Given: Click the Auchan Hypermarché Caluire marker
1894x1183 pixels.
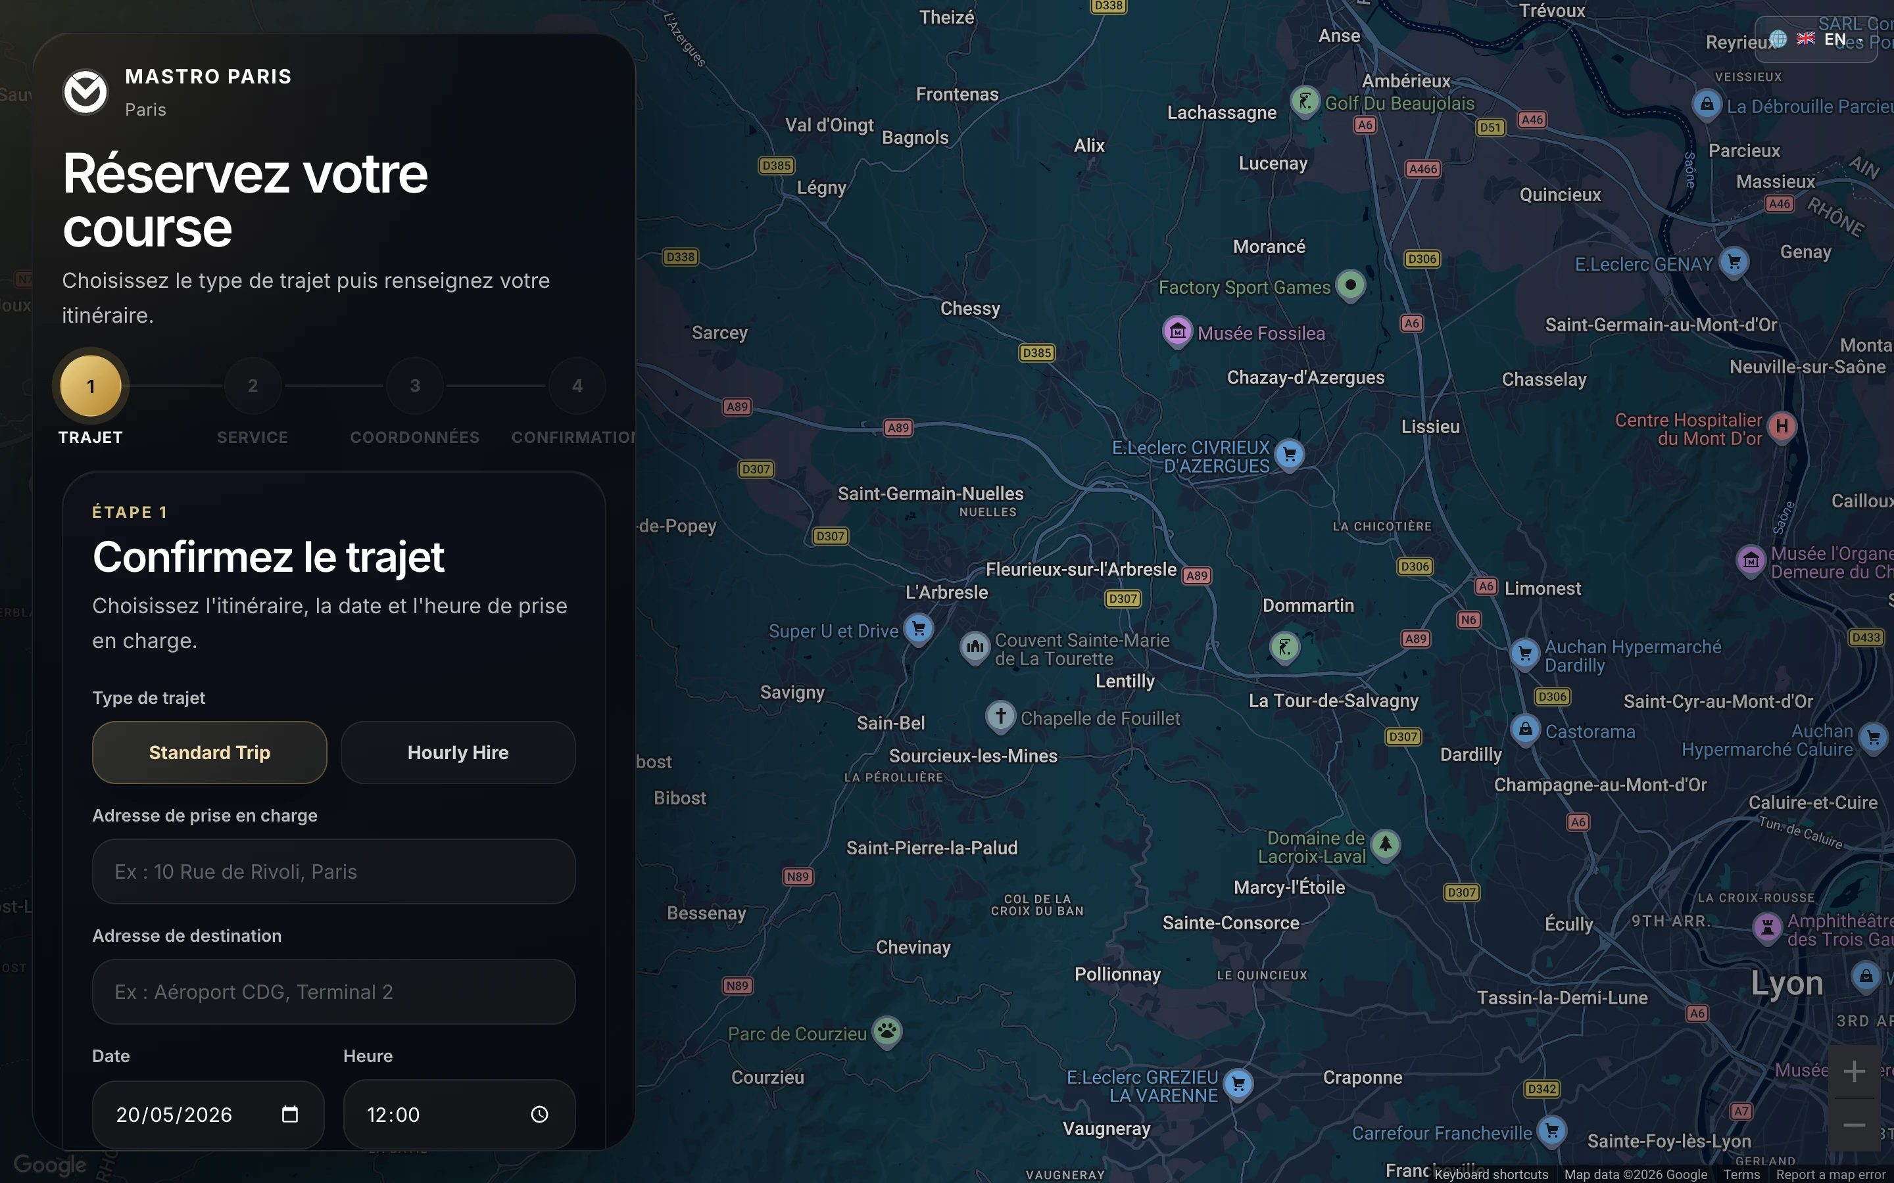Looking at the screenshot, I should coord(1874,738).
